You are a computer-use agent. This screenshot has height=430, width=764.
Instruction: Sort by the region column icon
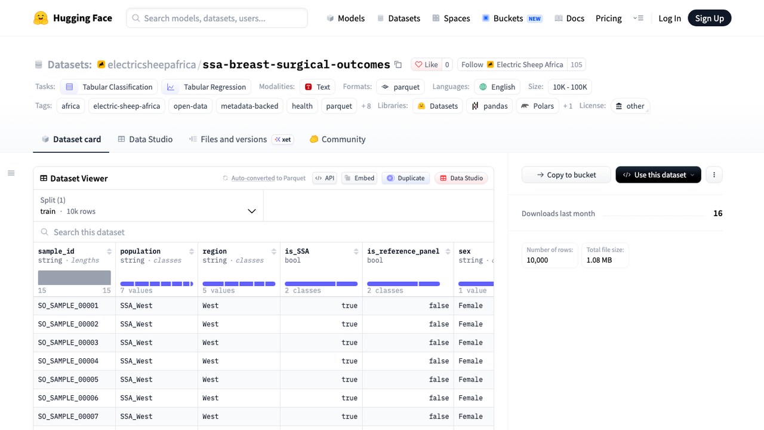274,251
